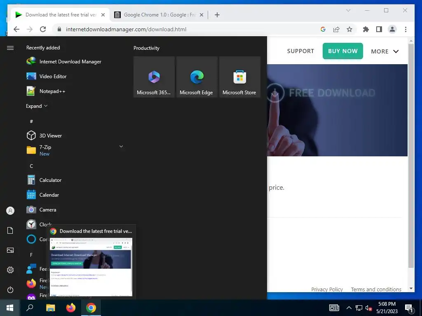The width and height of the screenshot is (422, 316).
Task: Click the BUY NOW button
Action: [x=342, y=51]
